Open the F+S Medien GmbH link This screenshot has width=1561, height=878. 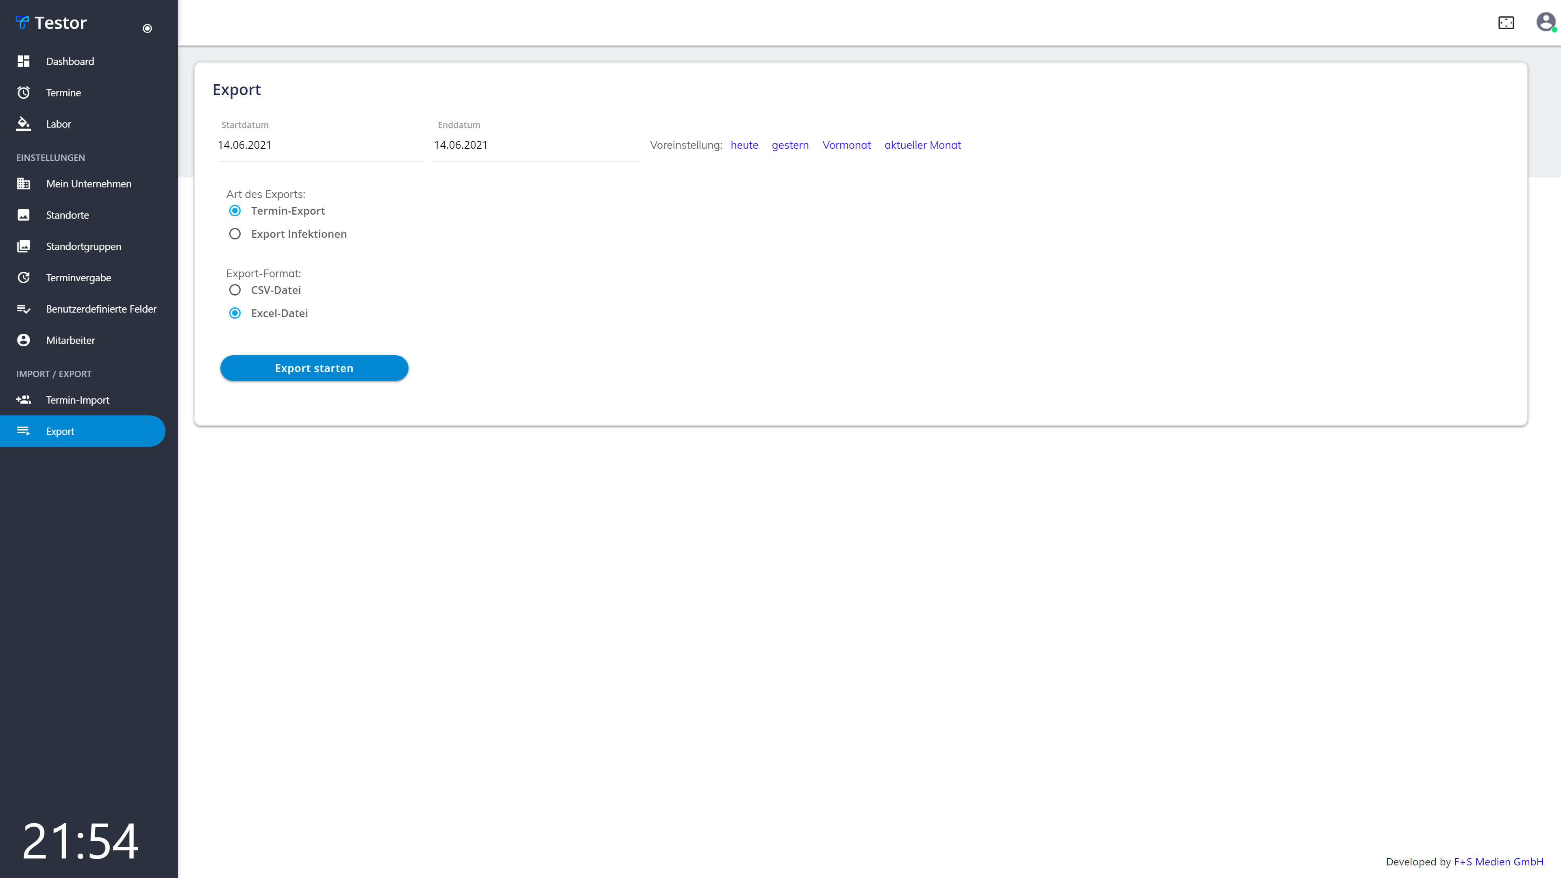(x=1498, y=862)
